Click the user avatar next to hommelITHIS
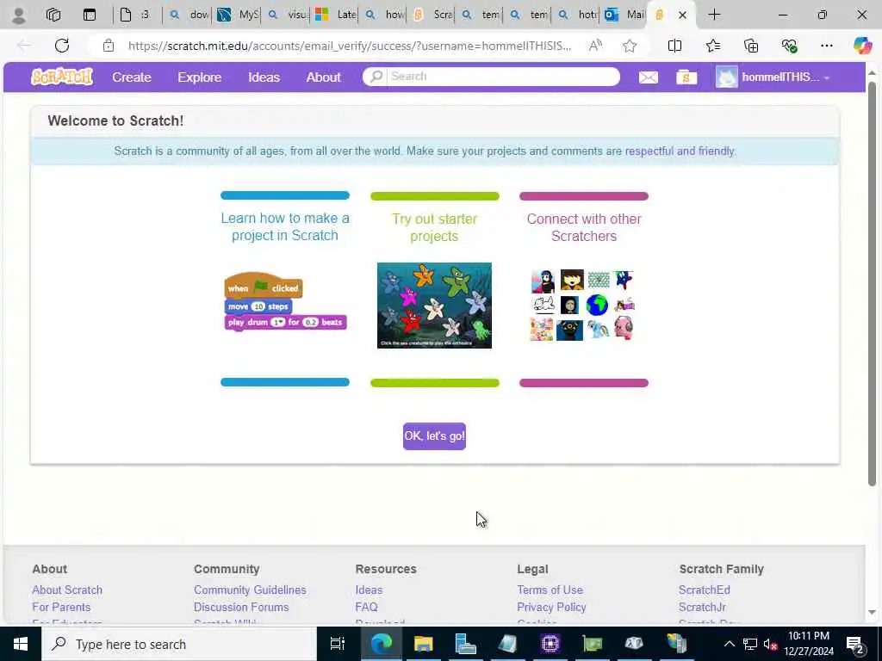Viewport: 882px width, 661px height. (x=726, y=77)
